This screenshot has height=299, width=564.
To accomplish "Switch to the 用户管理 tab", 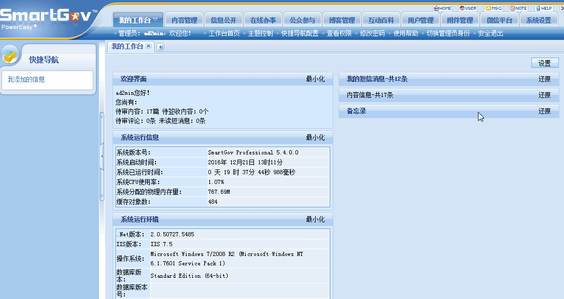I will pyautogui.click(x=420, y=20).
